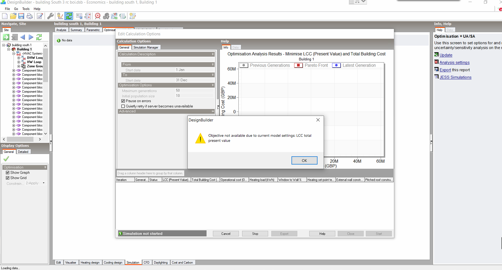502x270 pixels.
Task: Click the Maximum generations value field
Action: point(194,90)
